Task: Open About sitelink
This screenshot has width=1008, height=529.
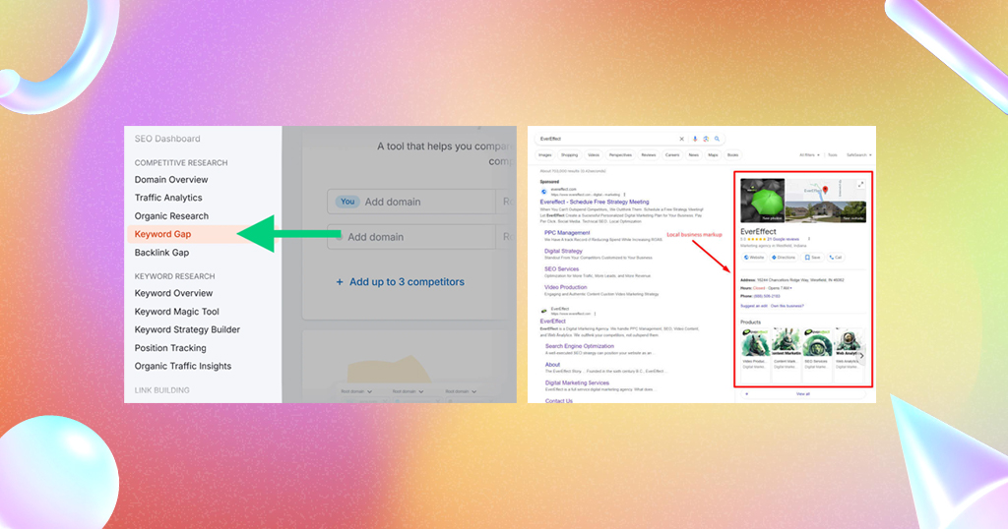Action: pyautogui.click(x=552, y=365)
